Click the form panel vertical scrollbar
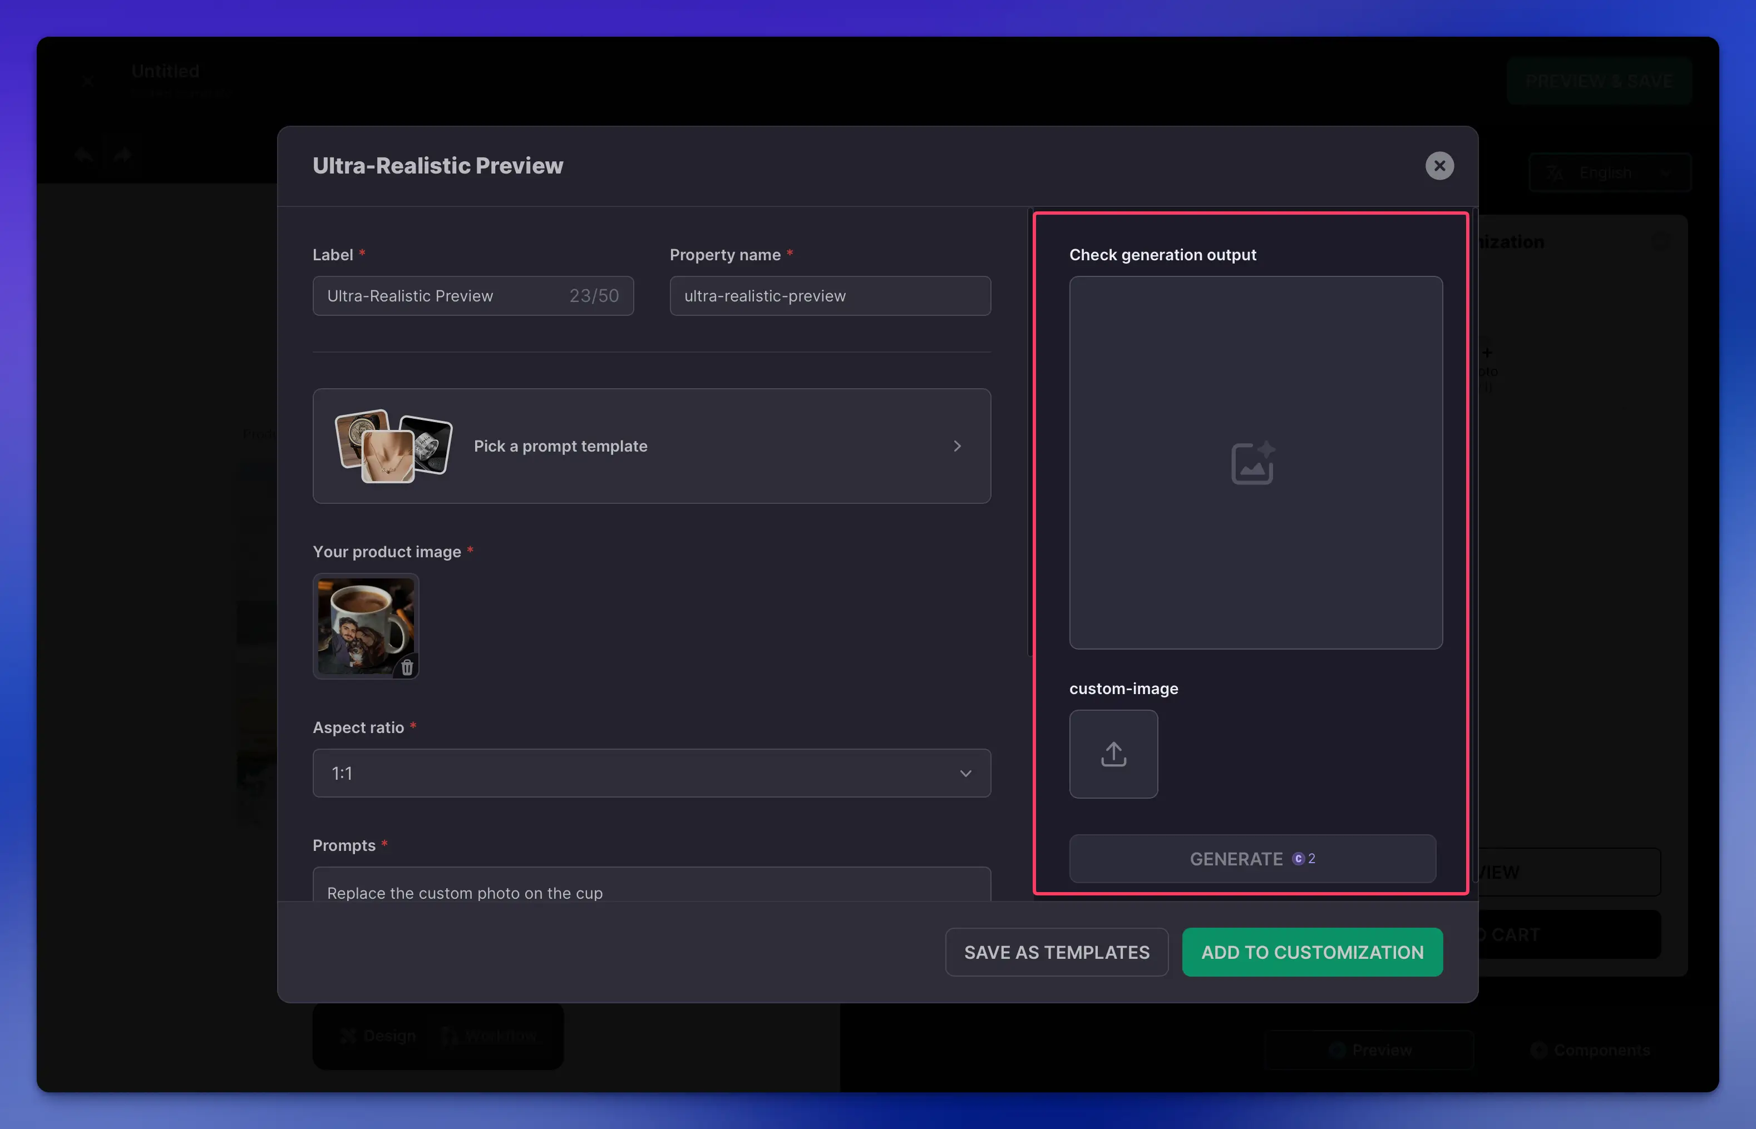Viewport: 1756px width, 1129px height. tap(1030, 433)
